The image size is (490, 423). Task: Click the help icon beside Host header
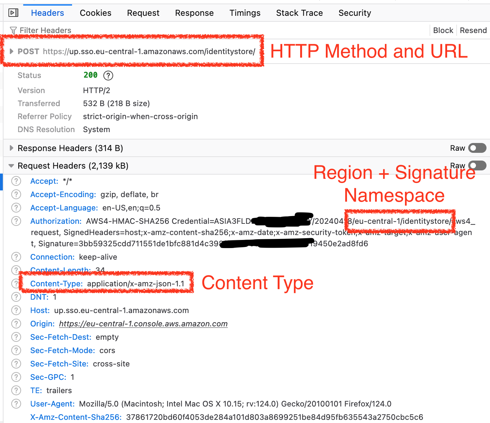point(16,310)
